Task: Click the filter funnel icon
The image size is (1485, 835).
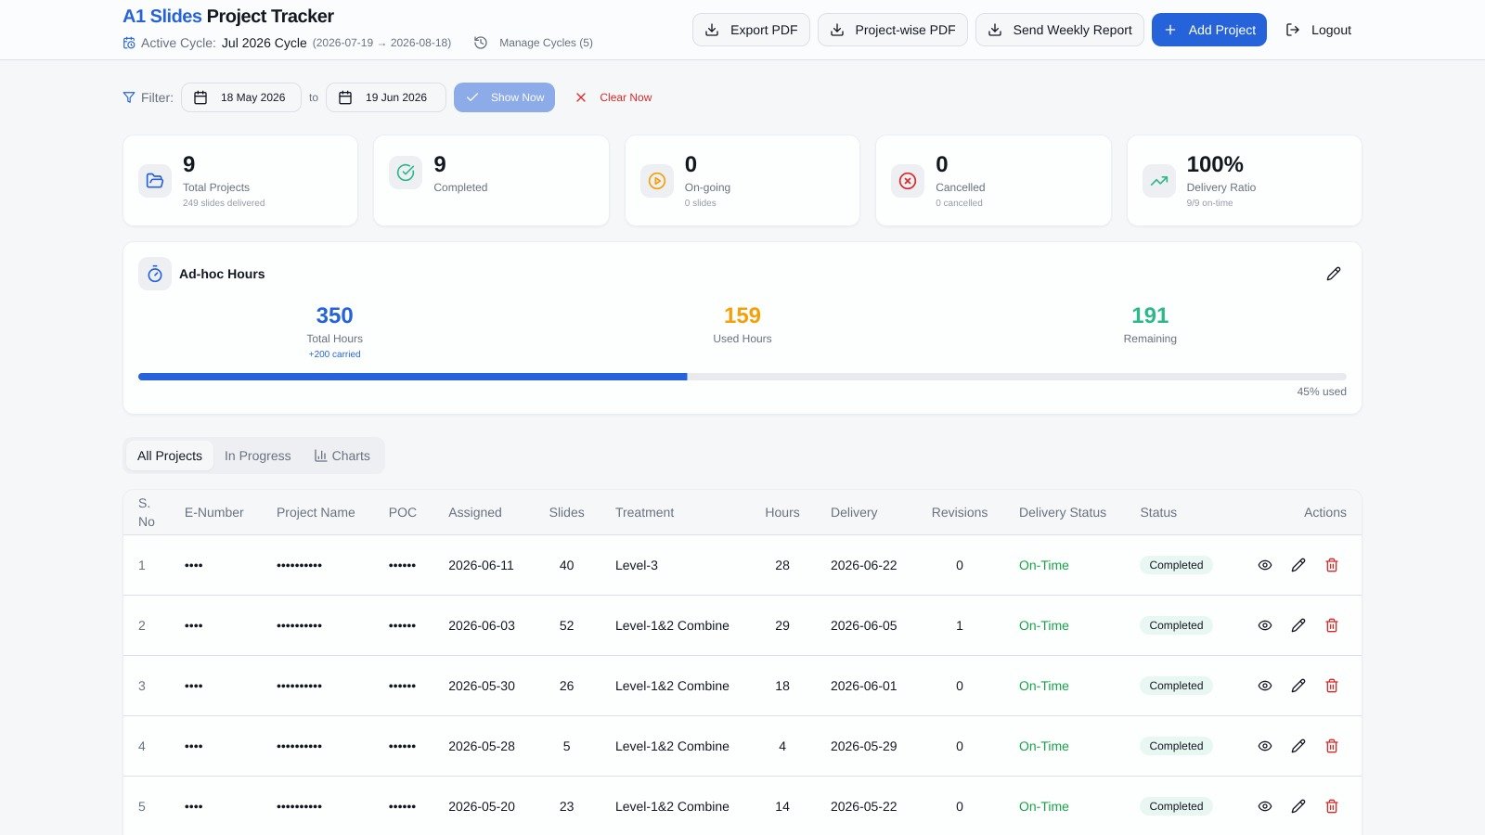Action: 129,97
